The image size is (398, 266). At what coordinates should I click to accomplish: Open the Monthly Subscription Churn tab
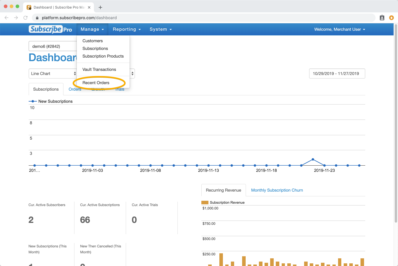tap(277, 190)
